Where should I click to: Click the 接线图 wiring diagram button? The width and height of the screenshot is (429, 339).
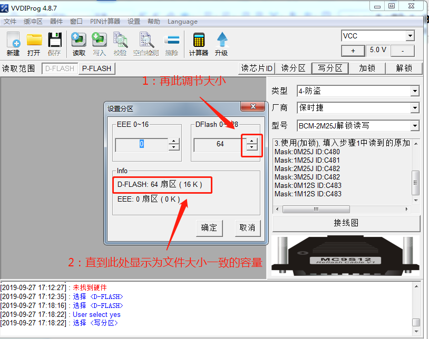346,223
